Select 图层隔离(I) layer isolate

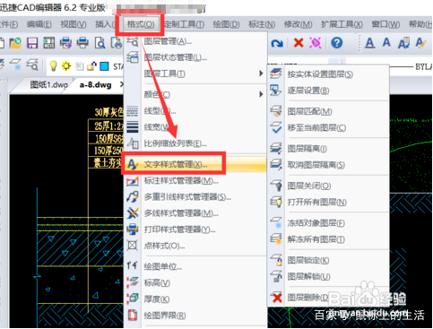pyautogui.click(x=307, y=149)
